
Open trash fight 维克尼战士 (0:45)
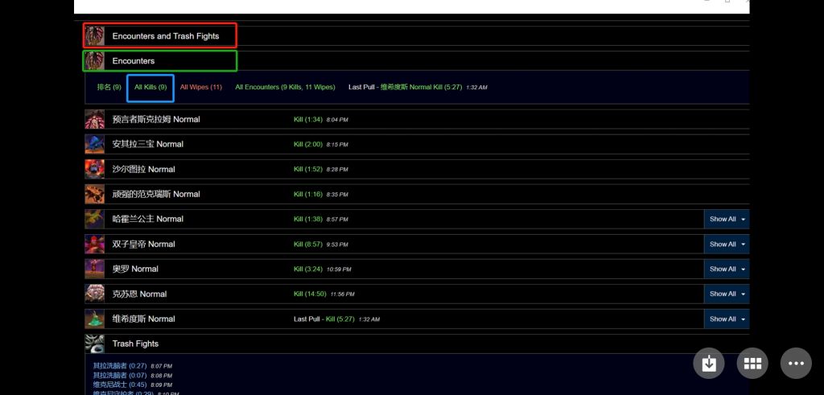[x=120, y=385]
